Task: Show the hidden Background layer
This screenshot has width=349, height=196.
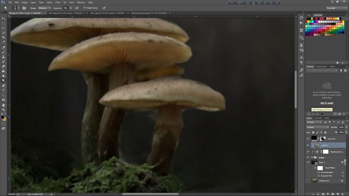Action: 308,181
